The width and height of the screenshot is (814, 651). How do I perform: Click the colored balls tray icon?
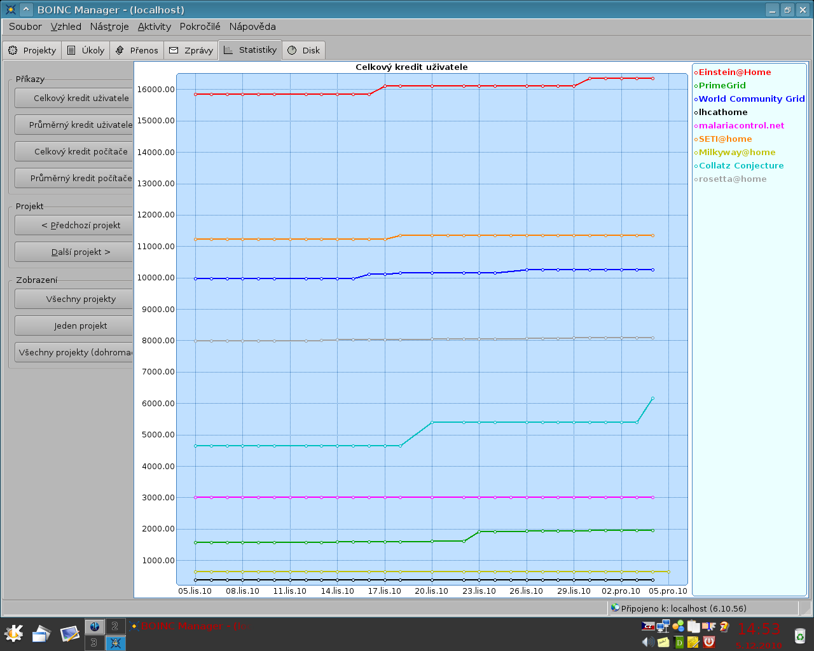click(679, 626)
